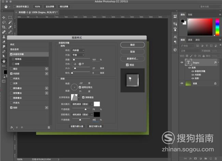Open the shadow mode dropdown
Viewport: 222px width, 161px height.
[82, 114]
